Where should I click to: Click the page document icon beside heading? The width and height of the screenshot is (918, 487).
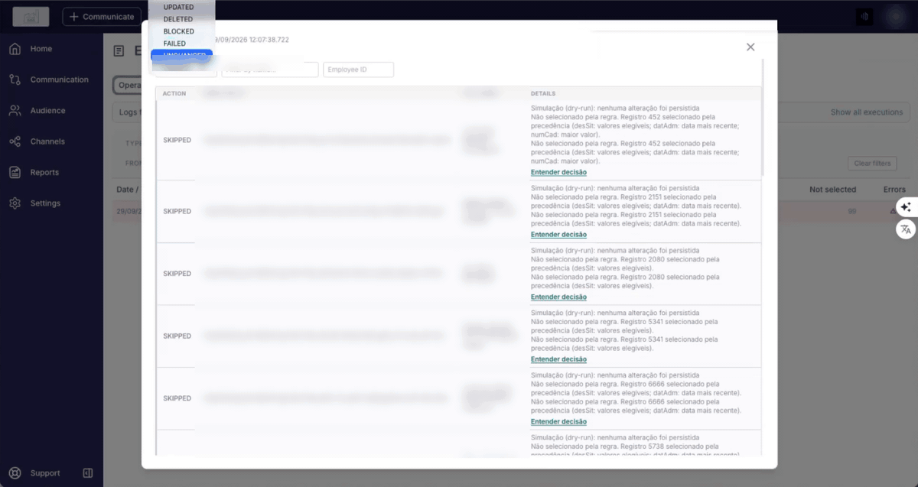(x=119, y=51)
